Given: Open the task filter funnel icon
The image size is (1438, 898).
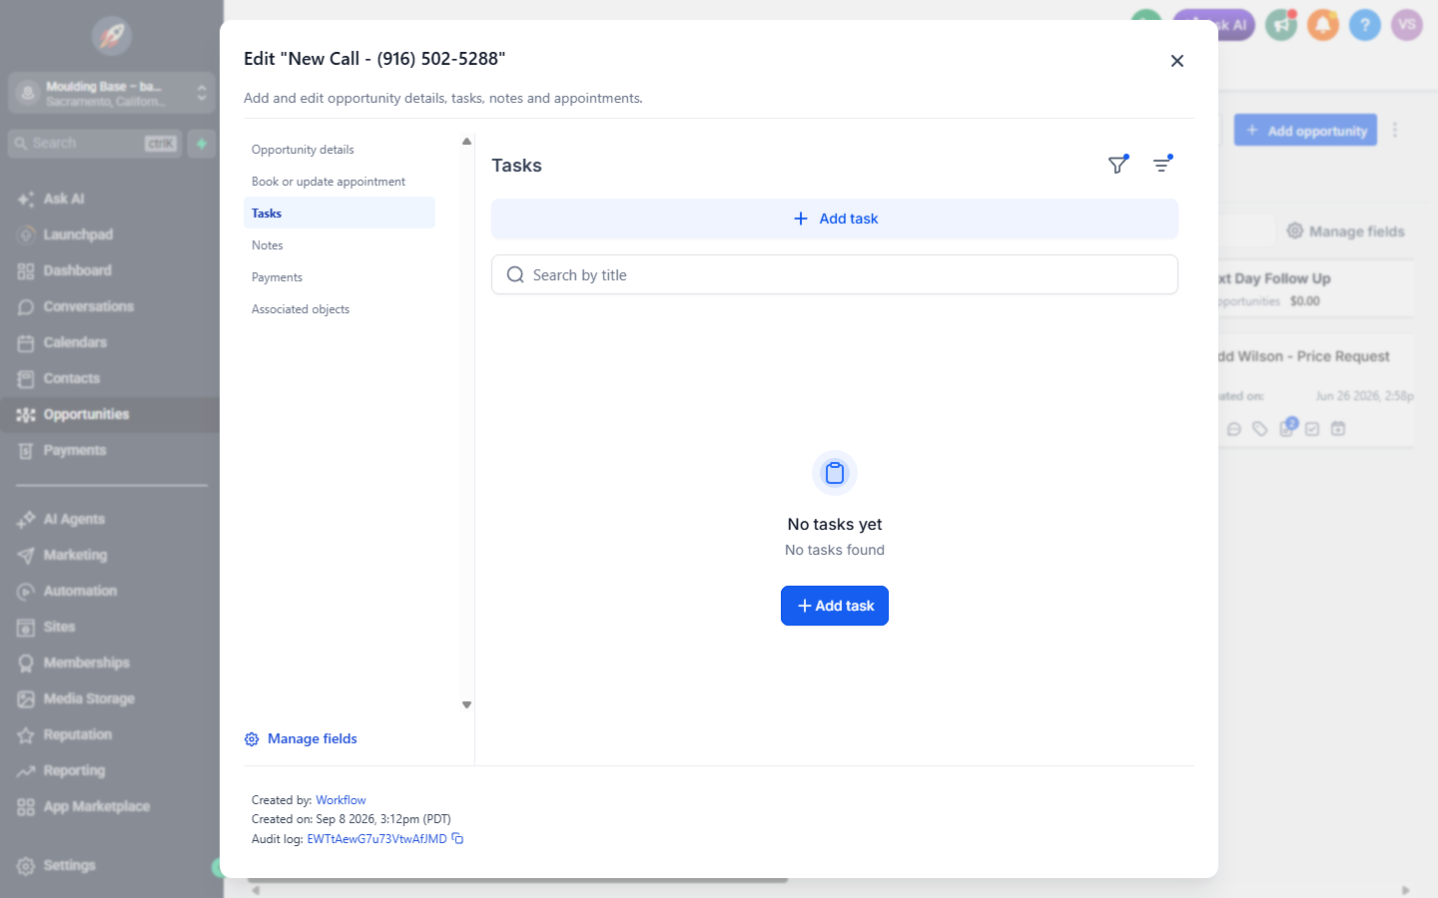Looking at the screenshot, I should [x=1117, y=165].
